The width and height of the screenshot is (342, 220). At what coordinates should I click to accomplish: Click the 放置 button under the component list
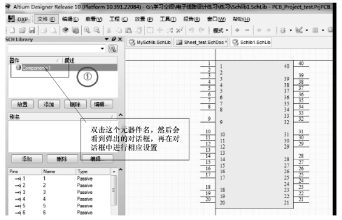point(22,104)
